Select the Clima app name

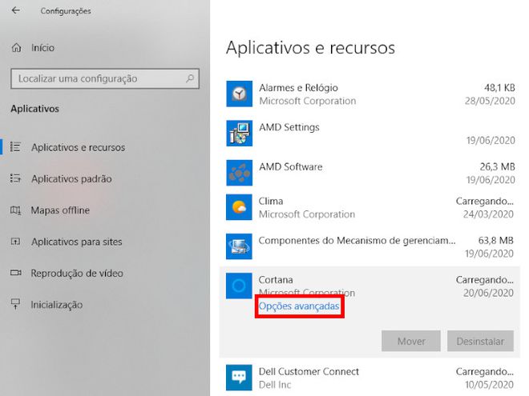[x=271, y=201]
